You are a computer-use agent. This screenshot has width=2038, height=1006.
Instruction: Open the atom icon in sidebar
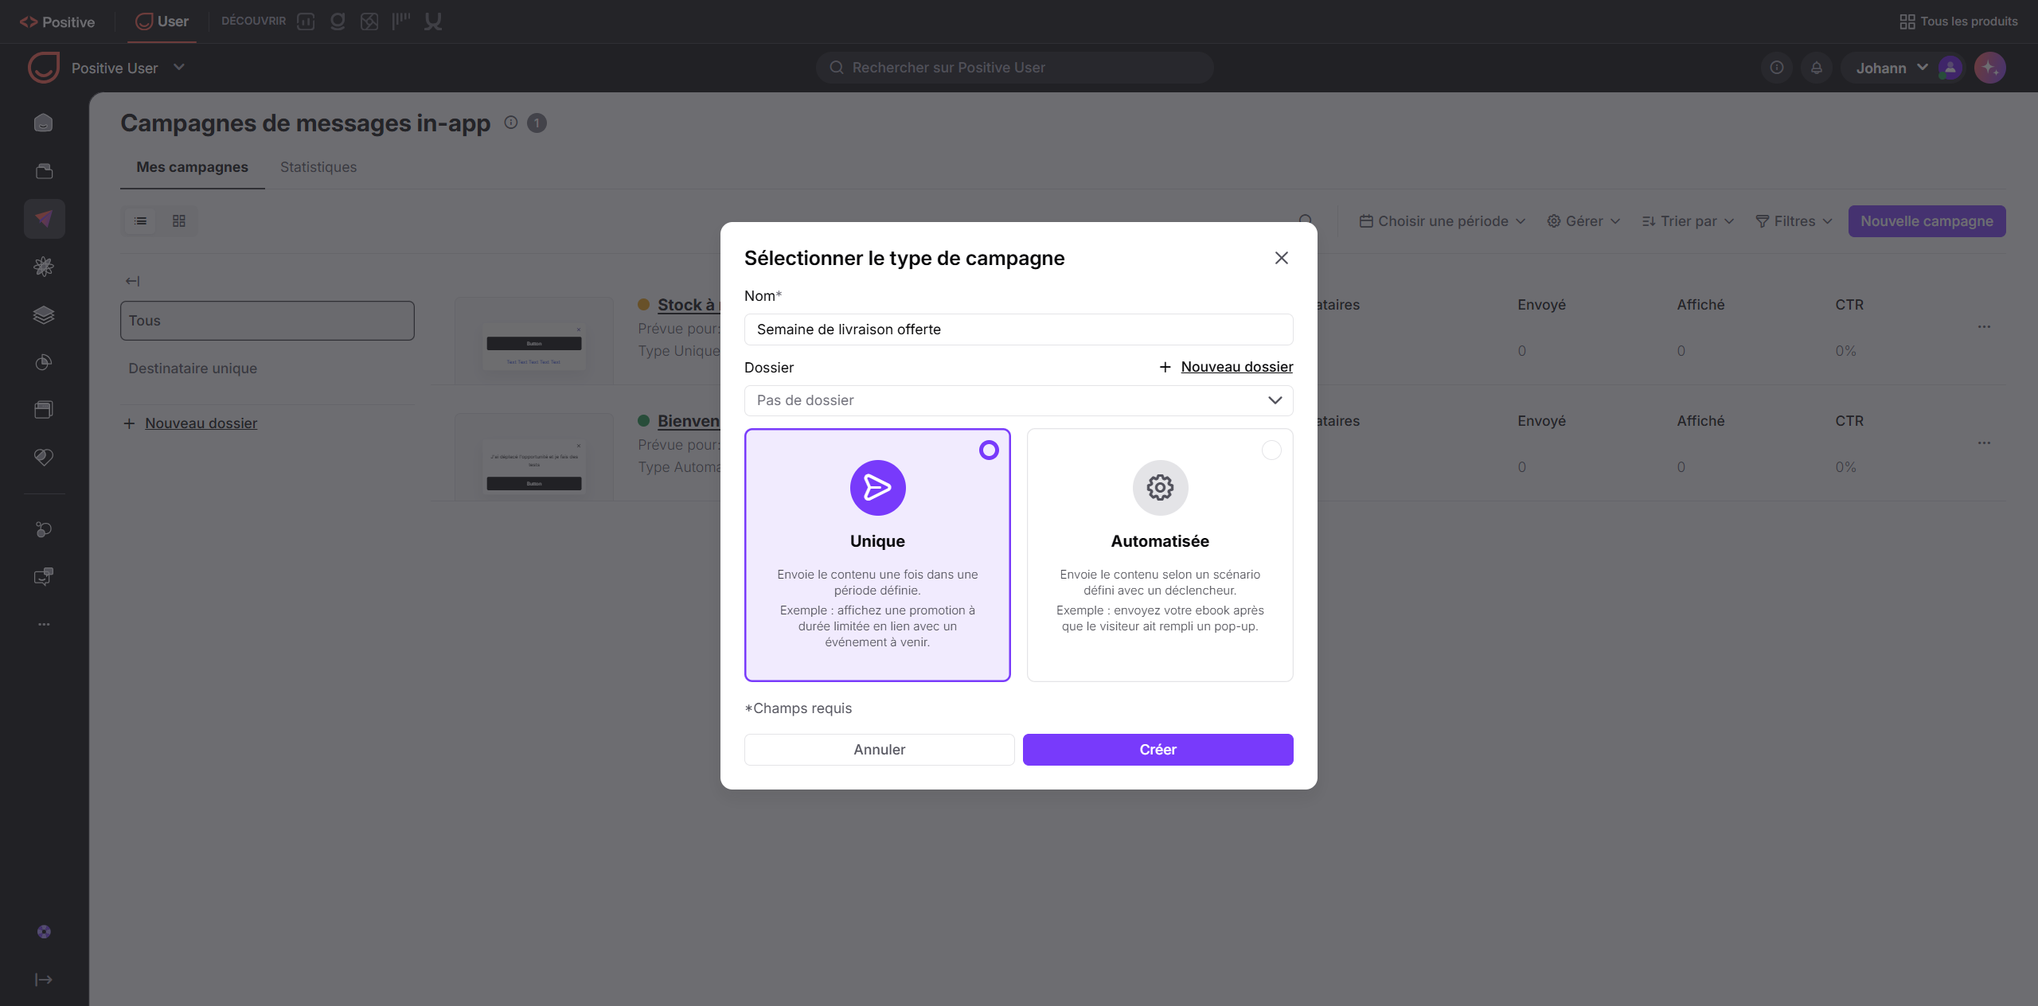[x=44, y=267]
